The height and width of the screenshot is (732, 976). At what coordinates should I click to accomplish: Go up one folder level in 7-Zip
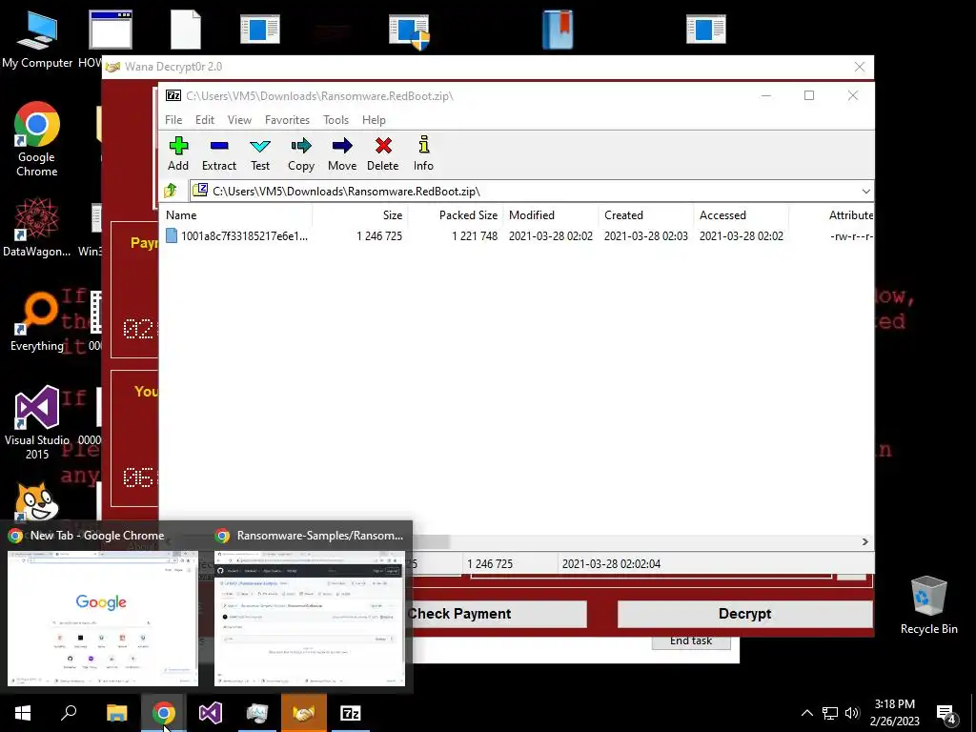pyautogui.click(x=171, y=191)
